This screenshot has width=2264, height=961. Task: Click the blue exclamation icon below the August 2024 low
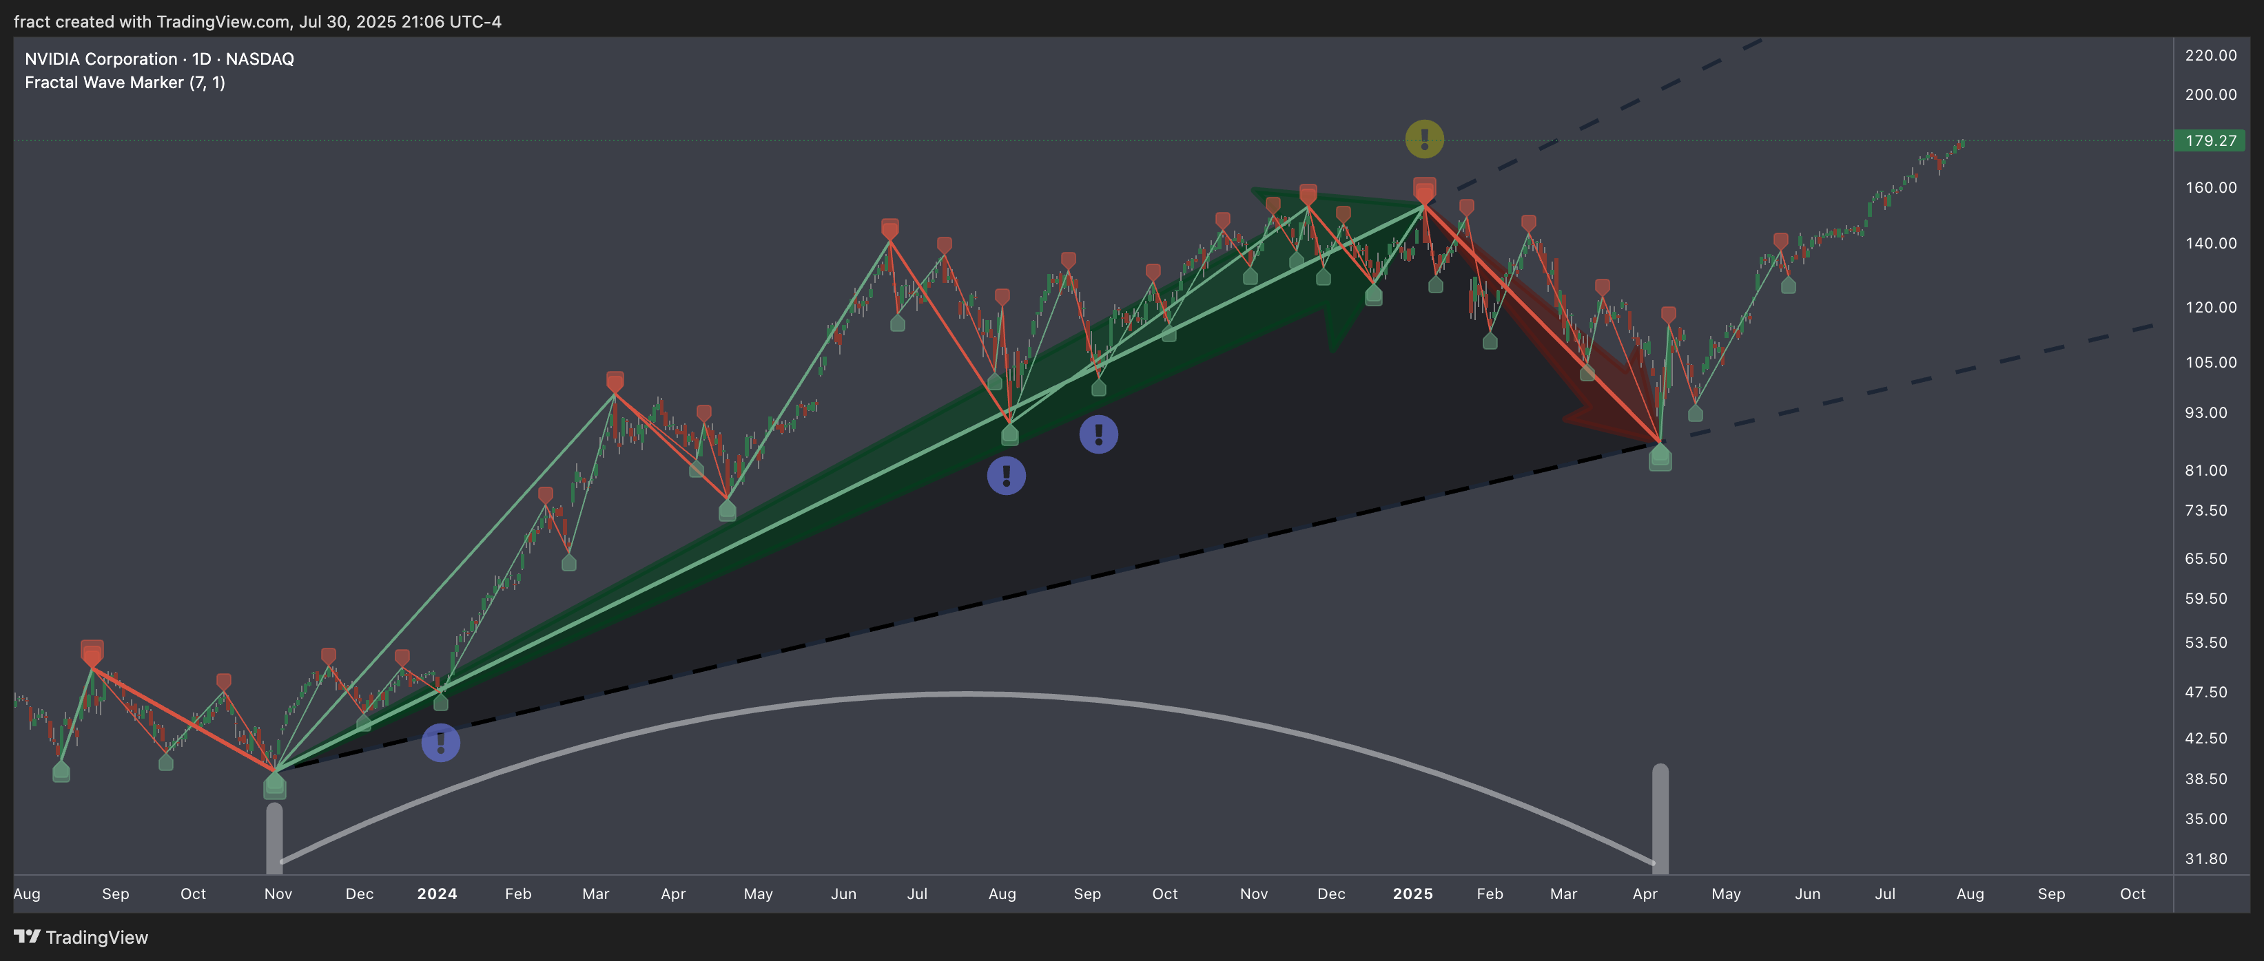[1007, 475]
